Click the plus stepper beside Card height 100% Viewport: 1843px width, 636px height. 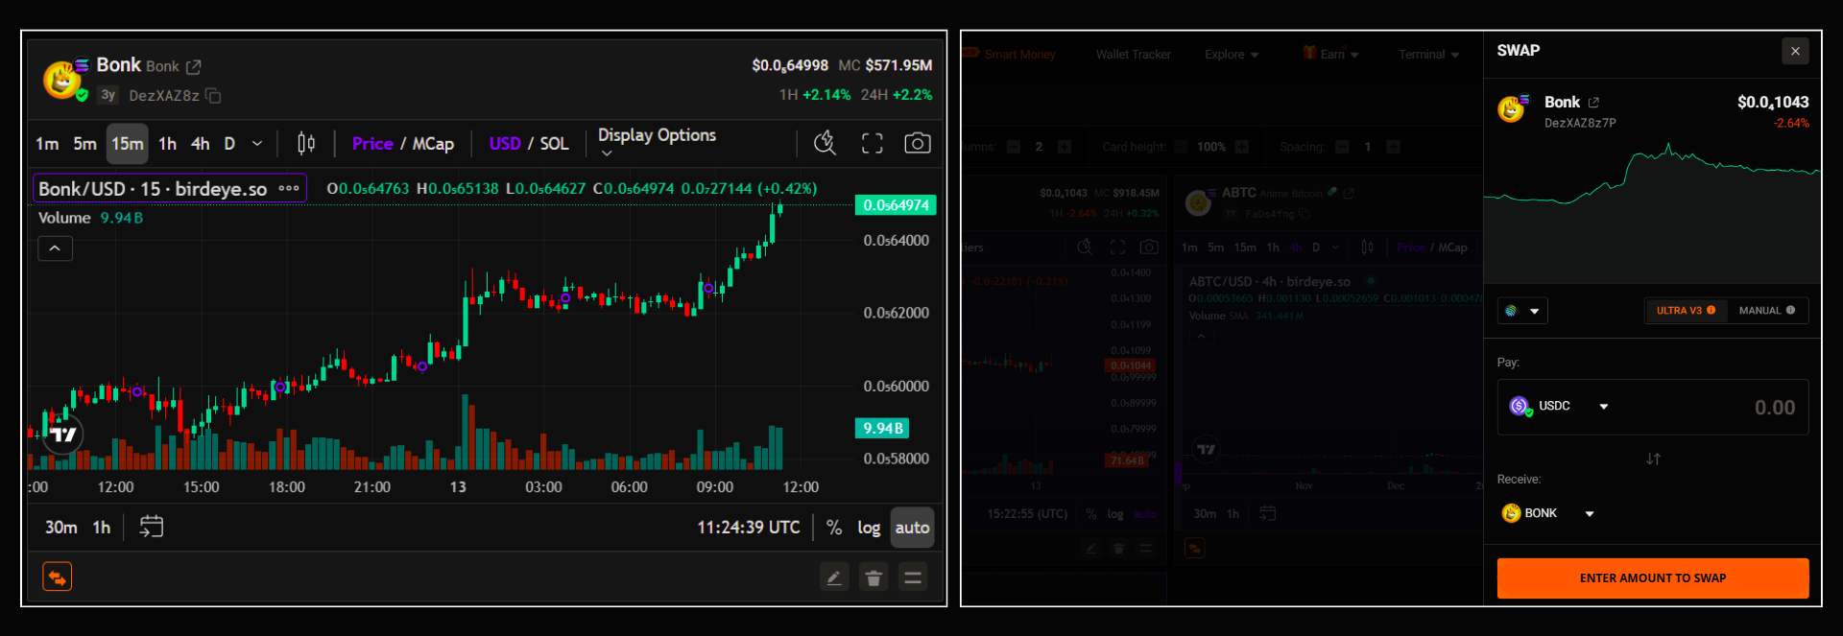pos(1241,147)
